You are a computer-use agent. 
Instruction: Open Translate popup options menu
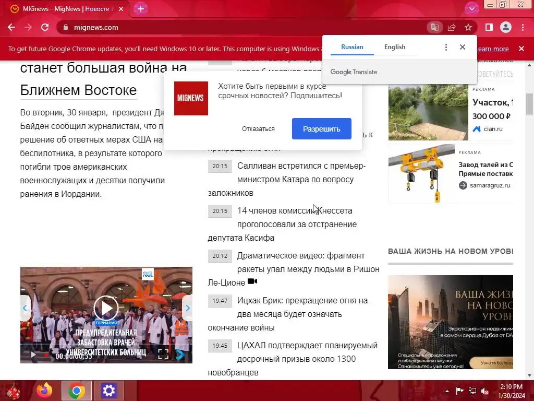point(446,47)
